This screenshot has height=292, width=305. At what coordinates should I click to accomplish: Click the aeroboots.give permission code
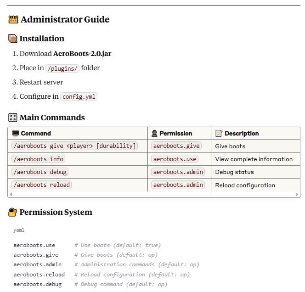pyautogui.click(x=176, y=146)
